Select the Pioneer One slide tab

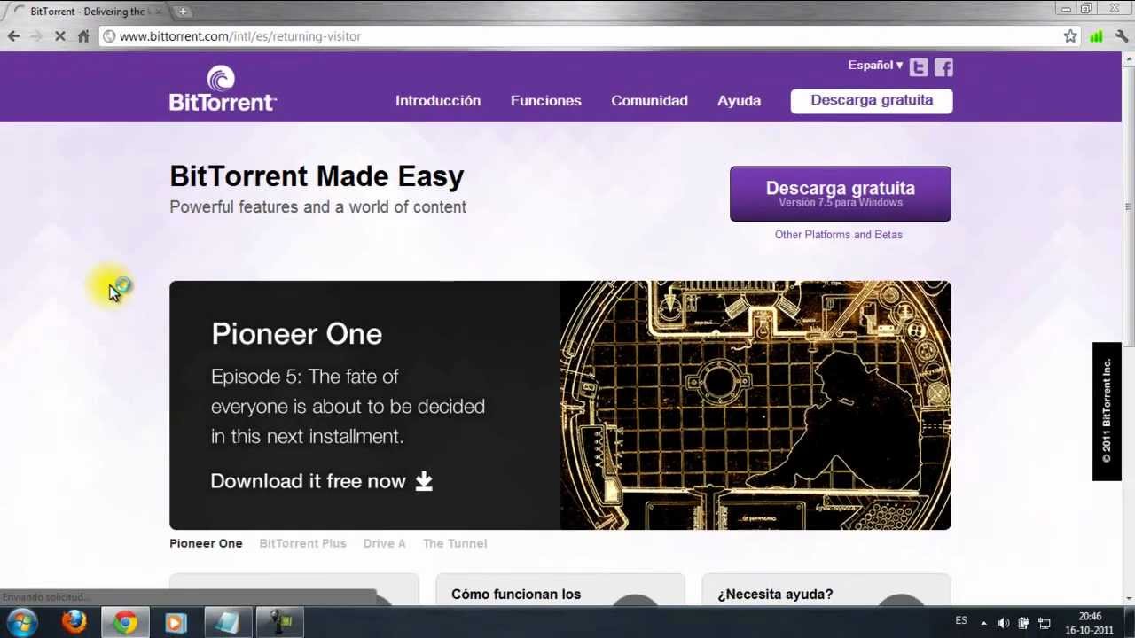[x=206, y=543]
